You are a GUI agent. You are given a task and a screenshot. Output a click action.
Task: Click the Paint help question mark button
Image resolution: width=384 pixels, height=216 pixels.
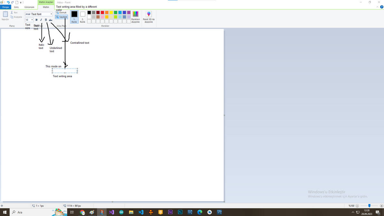382,7
